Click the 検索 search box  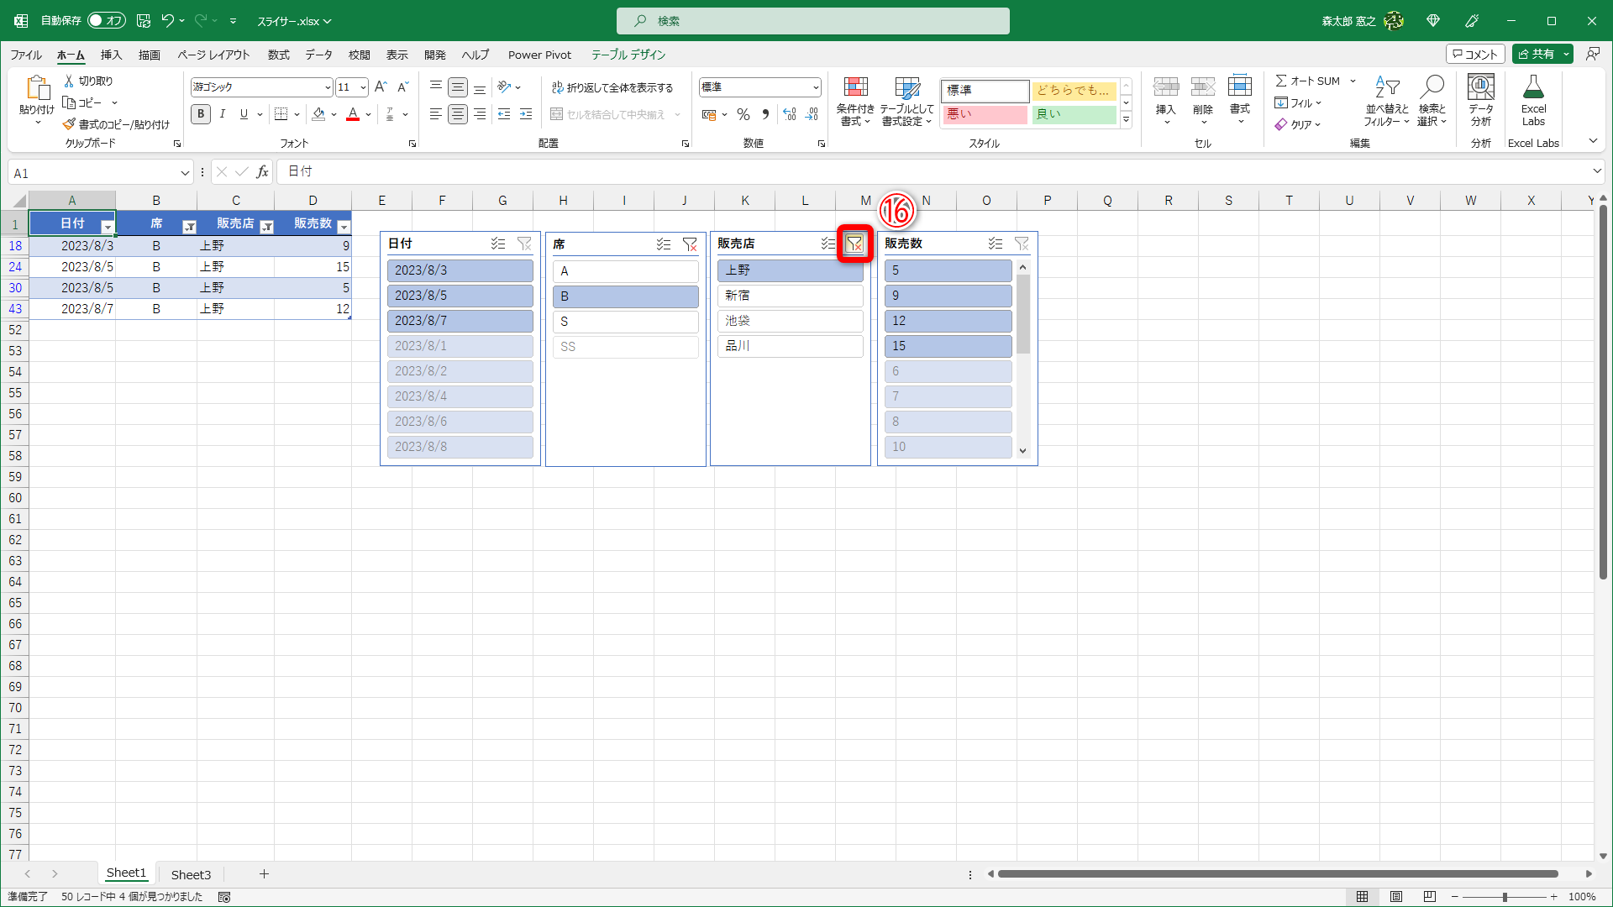click(x=812, y=21)
